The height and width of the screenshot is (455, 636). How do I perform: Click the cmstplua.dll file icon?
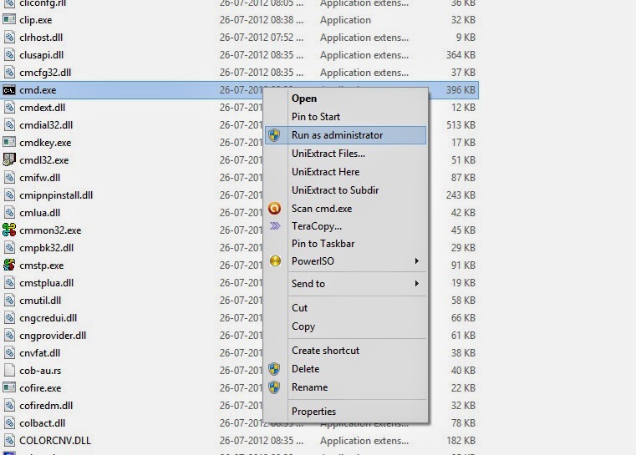pyautogui.click(x=9, y=283)
